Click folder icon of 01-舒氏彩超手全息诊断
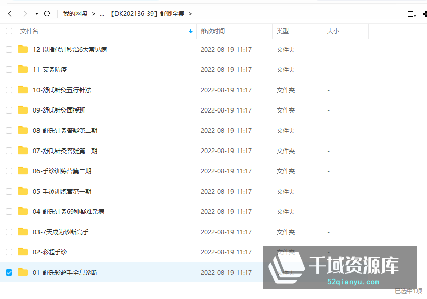 tap(23, 272)
